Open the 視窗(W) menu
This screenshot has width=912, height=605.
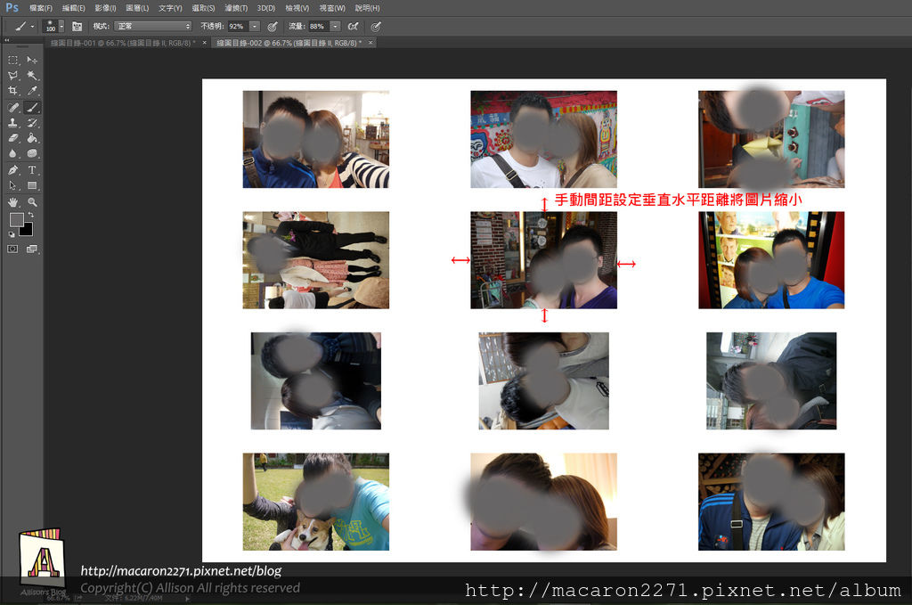coord(332,8)
